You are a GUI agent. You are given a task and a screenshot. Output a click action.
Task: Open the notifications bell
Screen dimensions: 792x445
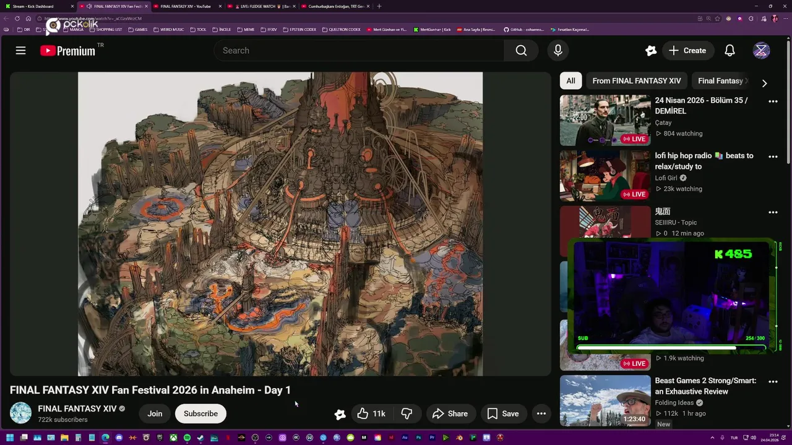click(730, 51)
